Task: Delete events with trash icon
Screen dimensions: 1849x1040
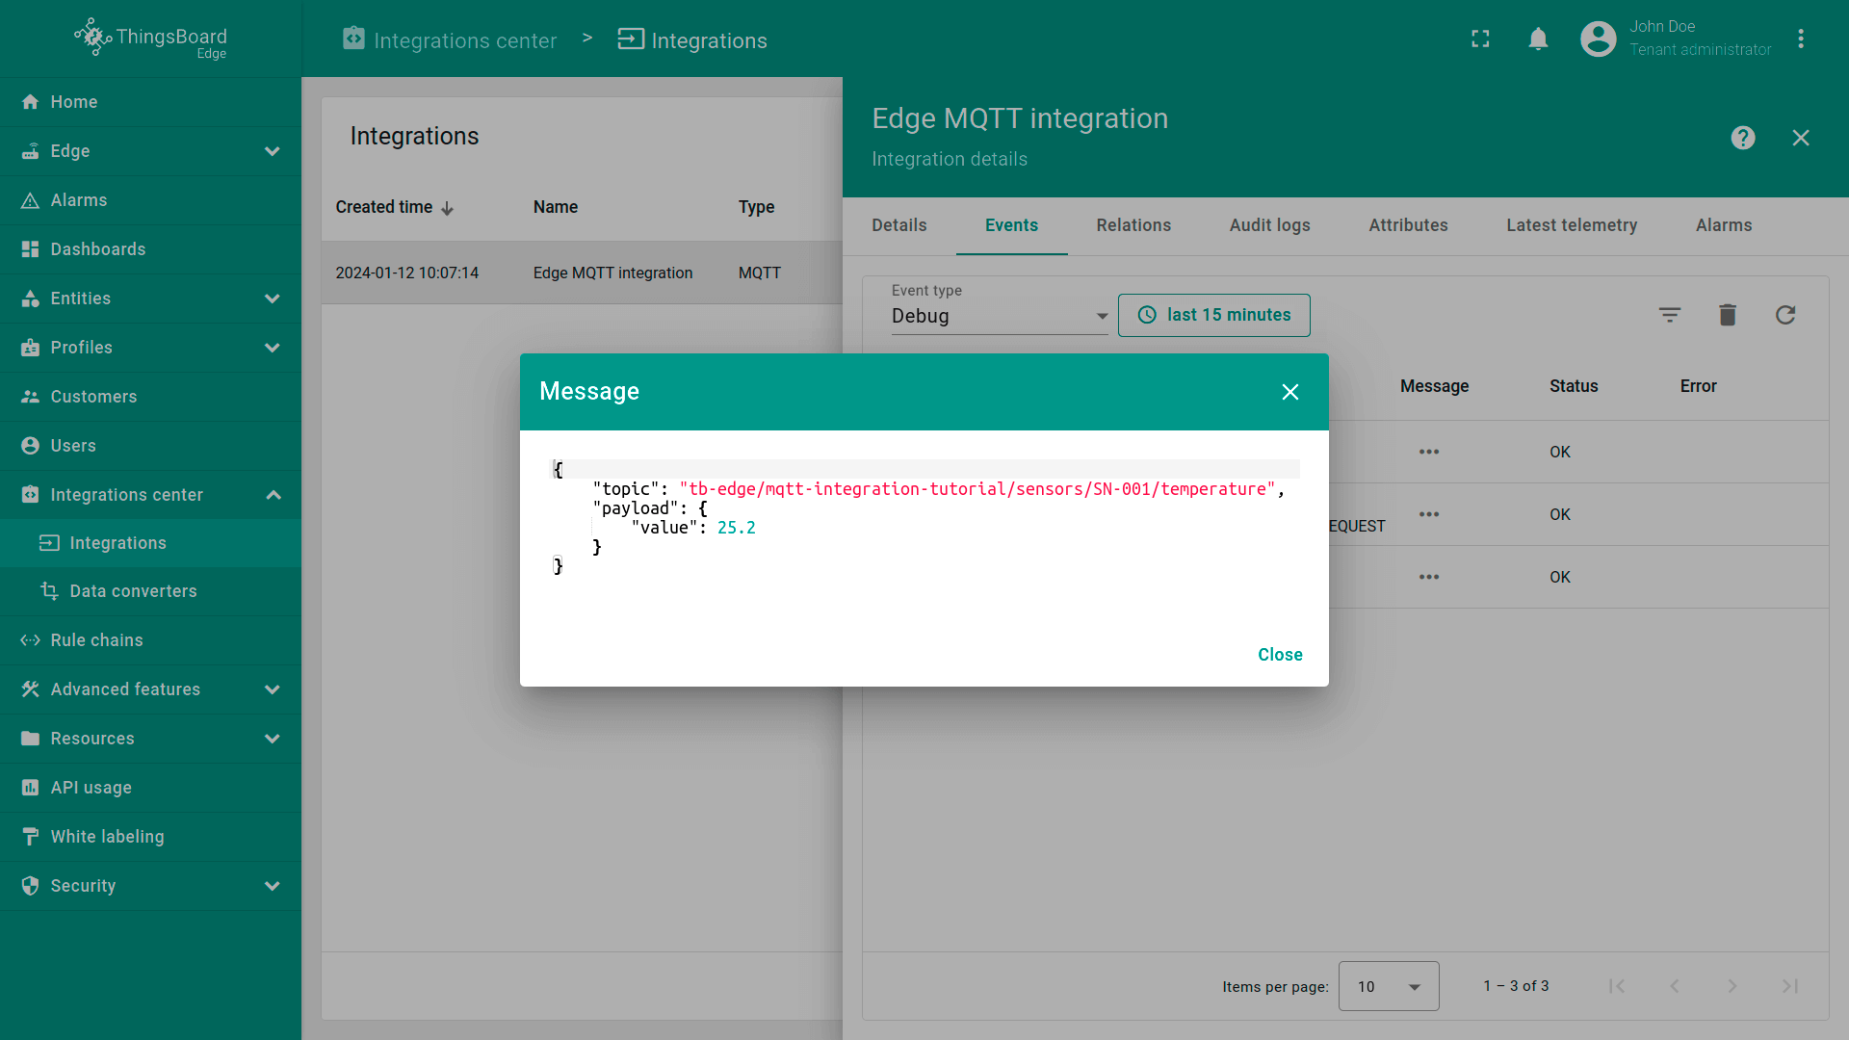Action: (1727, 315)
